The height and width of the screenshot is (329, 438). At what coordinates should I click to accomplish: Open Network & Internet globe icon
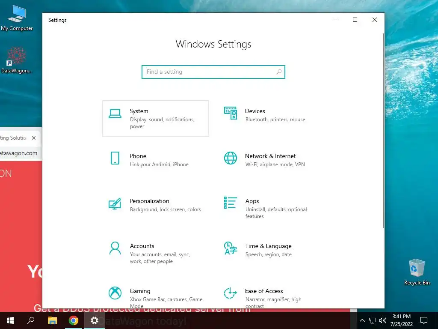231,158
